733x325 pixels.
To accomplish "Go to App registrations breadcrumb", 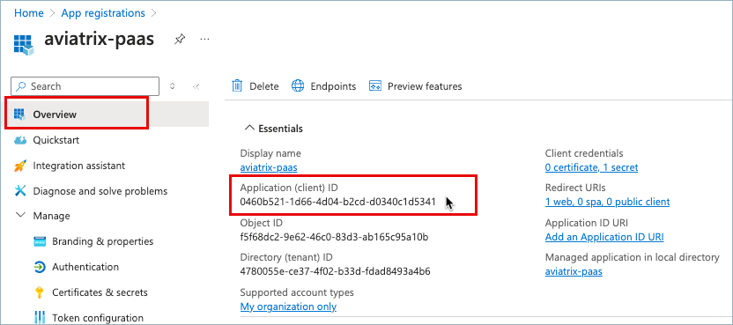I will click(x=103, y=12).
